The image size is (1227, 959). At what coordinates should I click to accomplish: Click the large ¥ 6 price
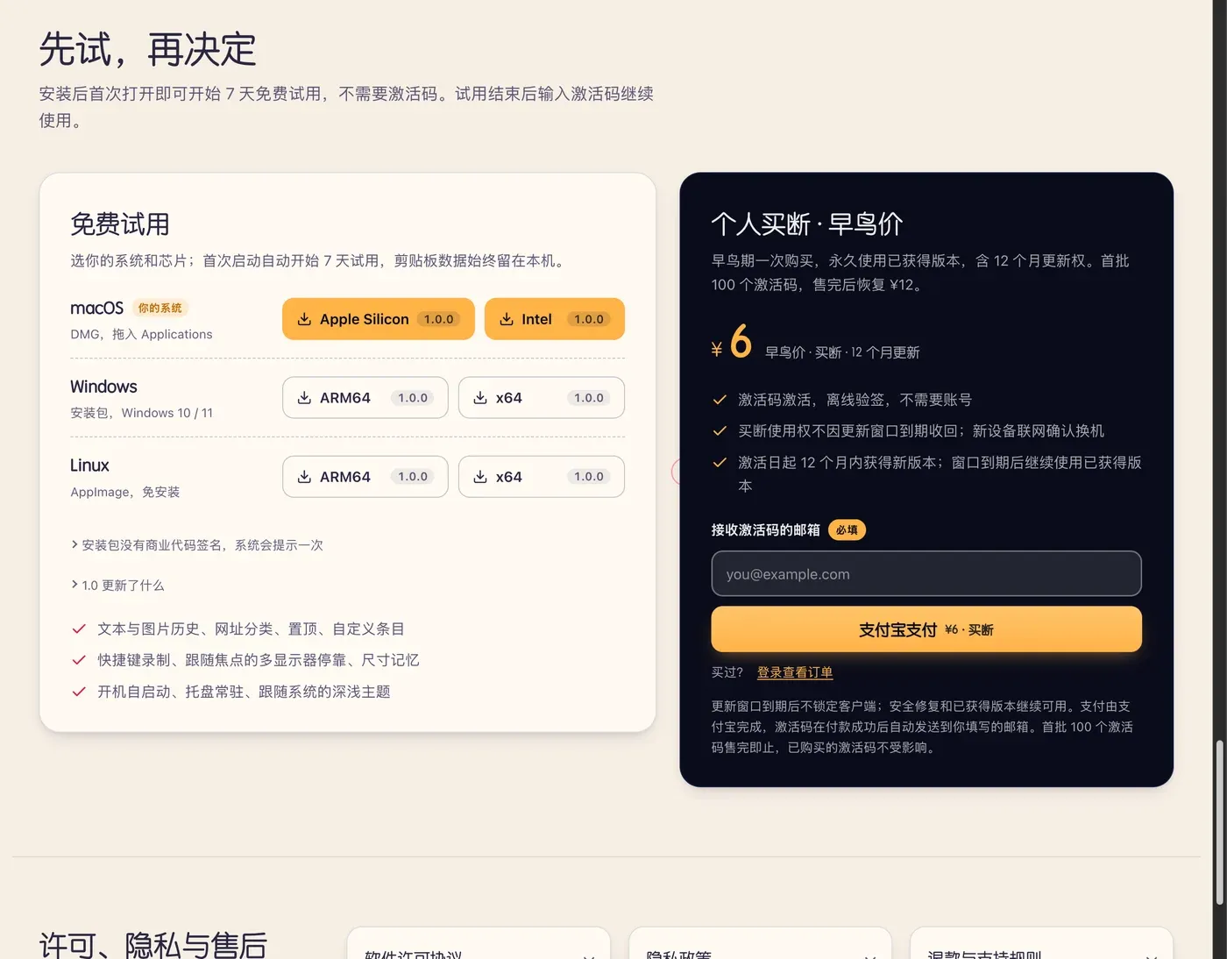tap(732, 343)
